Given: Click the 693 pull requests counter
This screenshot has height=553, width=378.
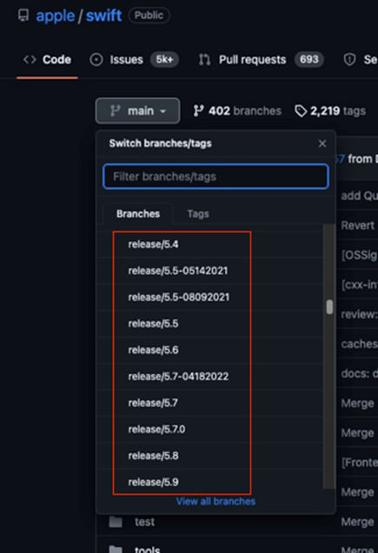Looking at the screenshot, I should point(308,59).
